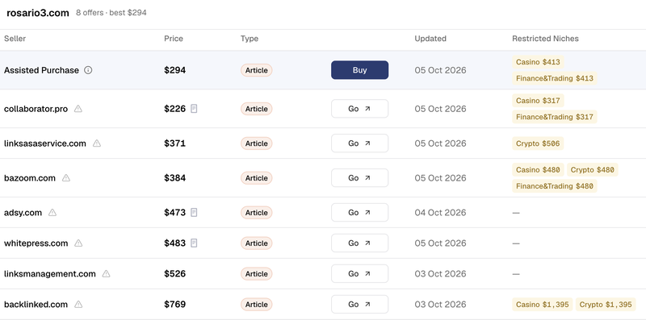Visit the adsy.com offer via Go
646x320 pixels.
(359, 212)
